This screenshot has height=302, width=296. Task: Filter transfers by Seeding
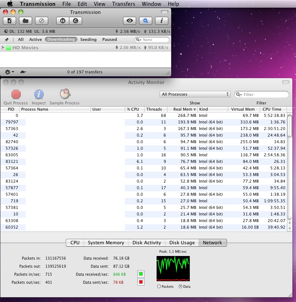tap(88, 39)
